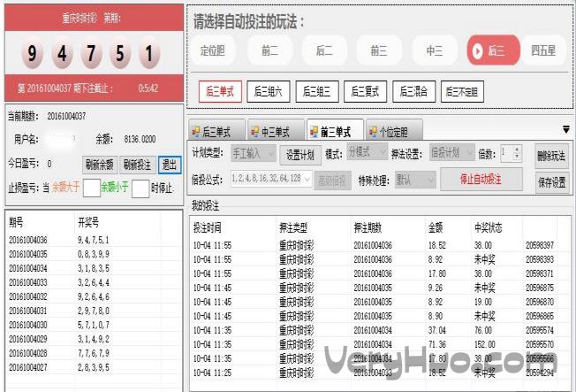Open the 押法设置 dropdown (倍投计划)

pos(451,152)
